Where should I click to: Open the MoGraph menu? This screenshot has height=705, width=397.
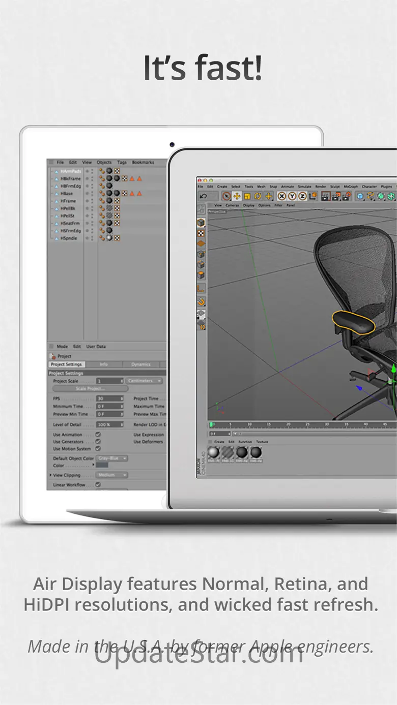pos(351,187)
